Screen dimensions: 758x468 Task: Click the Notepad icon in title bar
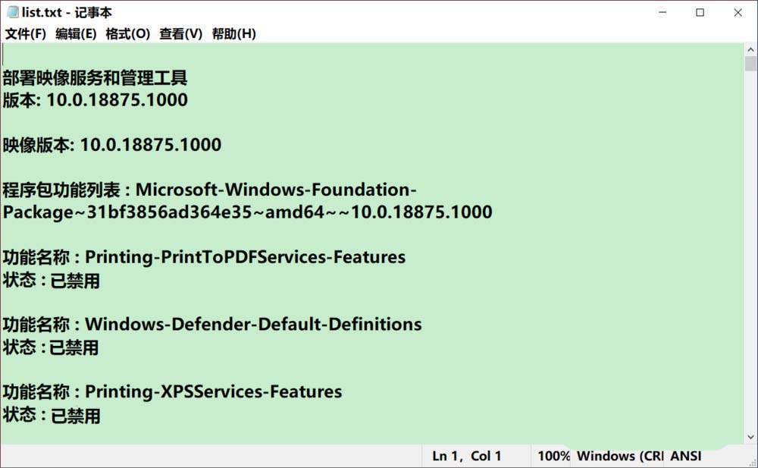tap(13, 12)
